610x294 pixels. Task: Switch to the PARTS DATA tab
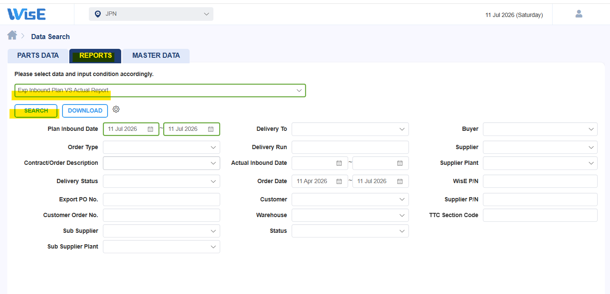point(38,56)
